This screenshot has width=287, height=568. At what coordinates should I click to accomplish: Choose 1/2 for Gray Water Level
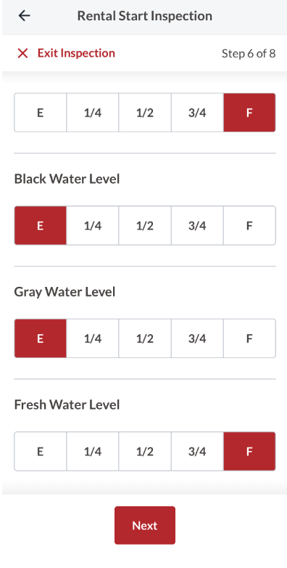click(x=145, y=338)
